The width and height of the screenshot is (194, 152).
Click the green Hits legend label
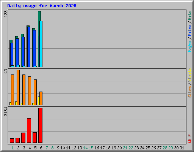pyautogui.click(x=190, y=16)
